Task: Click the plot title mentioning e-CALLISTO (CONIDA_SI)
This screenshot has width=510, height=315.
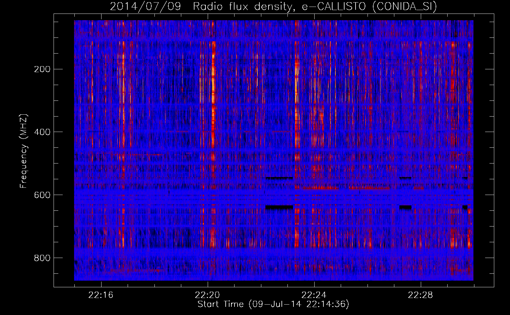Action: (273, 7)
